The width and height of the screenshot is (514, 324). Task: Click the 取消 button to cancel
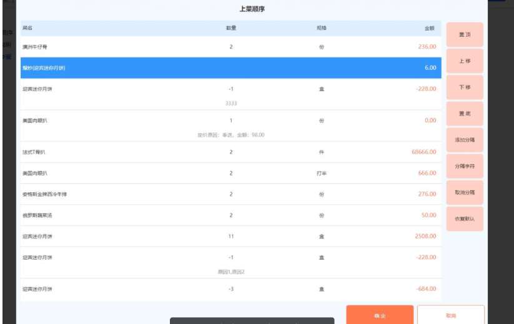(x=450, y=315)
